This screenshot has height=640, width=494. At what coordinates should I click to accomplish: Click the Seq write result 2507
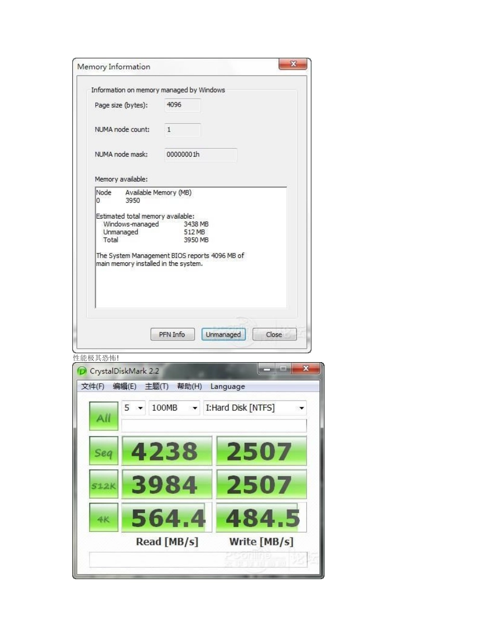(261, 451)
